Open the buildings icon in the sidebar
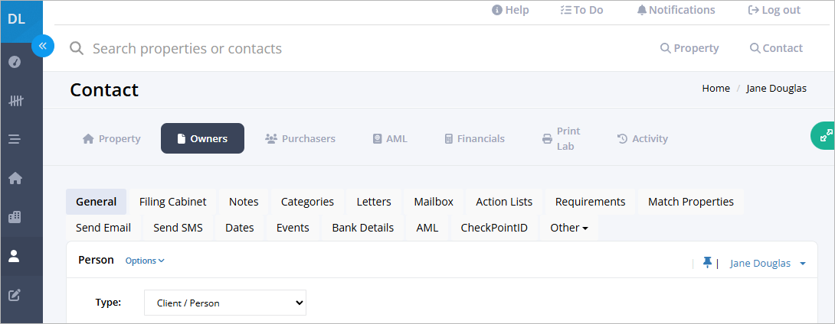The width and height of the screenshot is (835, 324). pyautogui.click(x=15, y=217)
